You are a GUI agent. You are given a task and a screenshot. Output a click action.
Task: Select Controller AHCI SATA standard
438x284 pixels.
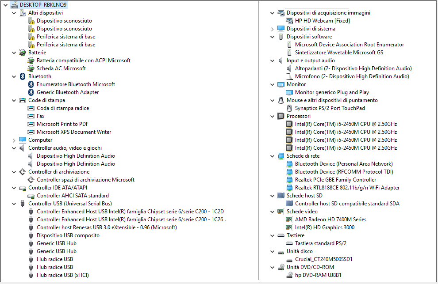pyautogui.click(x=73, y=196)
